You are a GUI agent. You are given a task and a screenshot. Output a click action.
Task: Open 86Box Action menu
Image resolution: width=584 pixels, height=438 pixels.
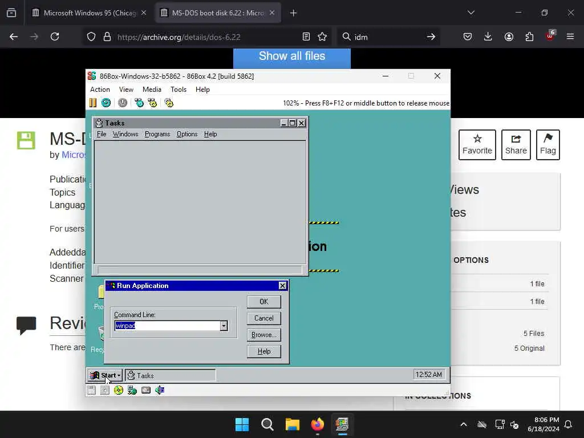pyautogui.click(x=100, y=90)
